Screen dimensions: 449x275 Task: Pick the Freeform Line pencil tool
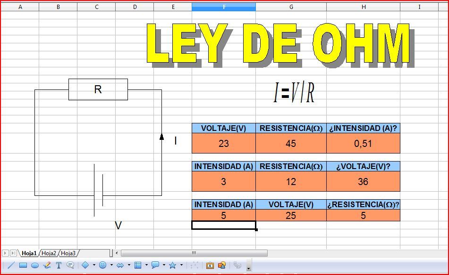point(47,265)
